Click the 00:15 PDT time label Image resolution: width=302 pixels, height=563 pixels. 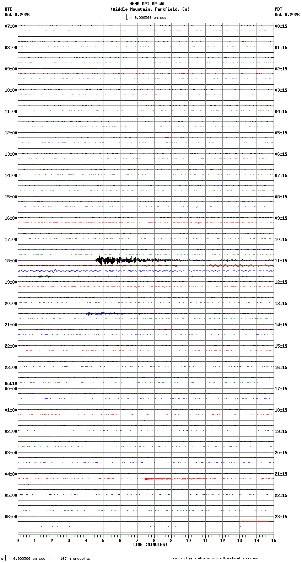click(x=281, y=26)
